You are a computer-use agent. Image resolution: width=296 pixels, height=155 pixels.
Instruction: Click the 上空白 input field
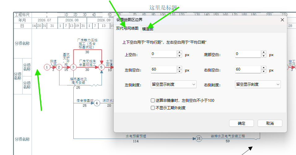pos(164,54)
